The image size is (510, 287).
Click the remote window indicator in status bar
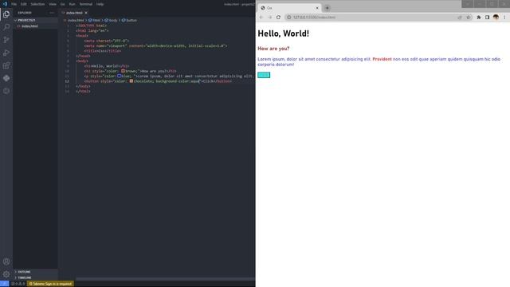(4, 284)
